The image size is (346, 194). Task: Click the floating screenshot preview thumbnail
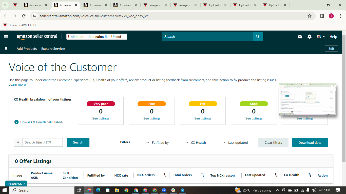307,100
